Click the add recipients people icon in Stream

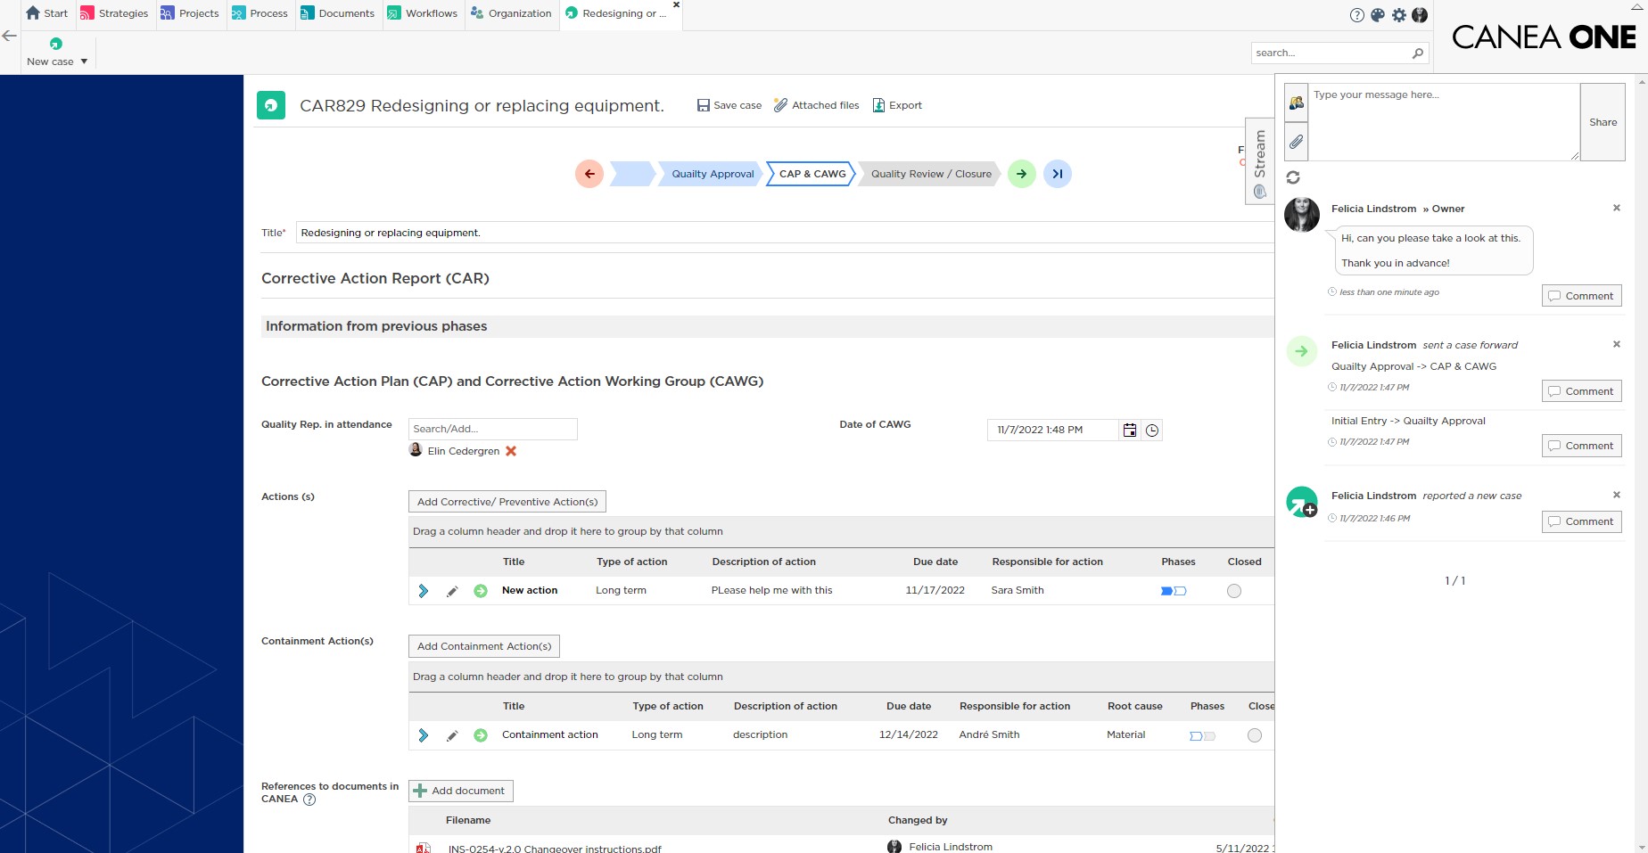point(1296,102)
